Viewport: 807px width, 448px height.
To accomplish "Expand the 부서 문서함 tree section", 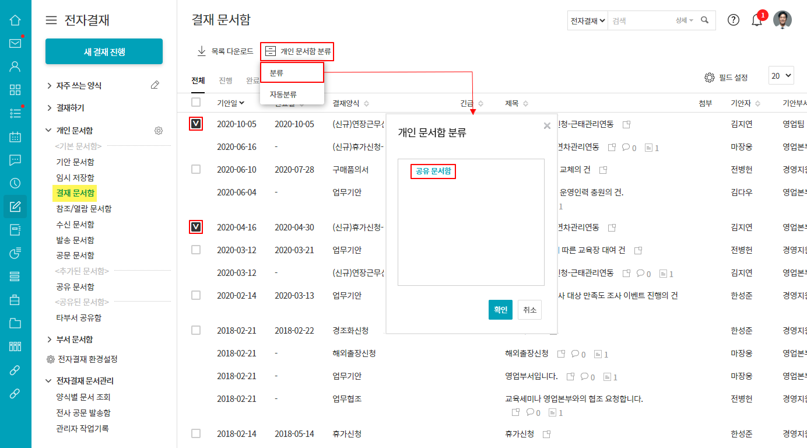I will click(50, 339).
